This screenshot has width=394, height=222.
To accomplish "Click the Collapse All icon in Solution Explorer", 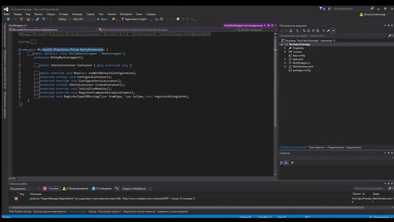I will pyautogui.click(x=313, y=31).
